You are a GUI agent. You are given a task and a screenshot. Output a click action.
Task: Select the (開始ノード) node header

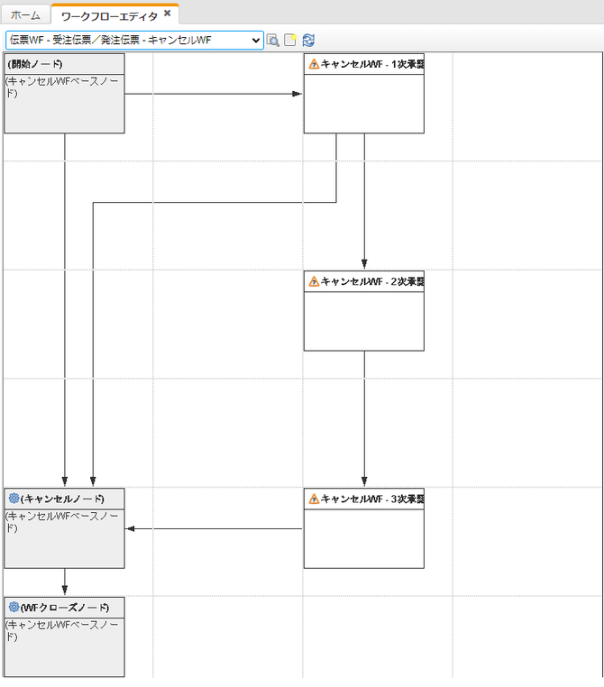click(64, 64)
